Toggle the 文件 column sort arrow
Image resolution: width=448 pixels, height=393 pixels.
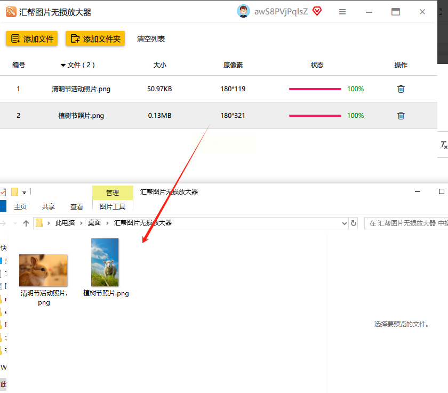[63, 65]
